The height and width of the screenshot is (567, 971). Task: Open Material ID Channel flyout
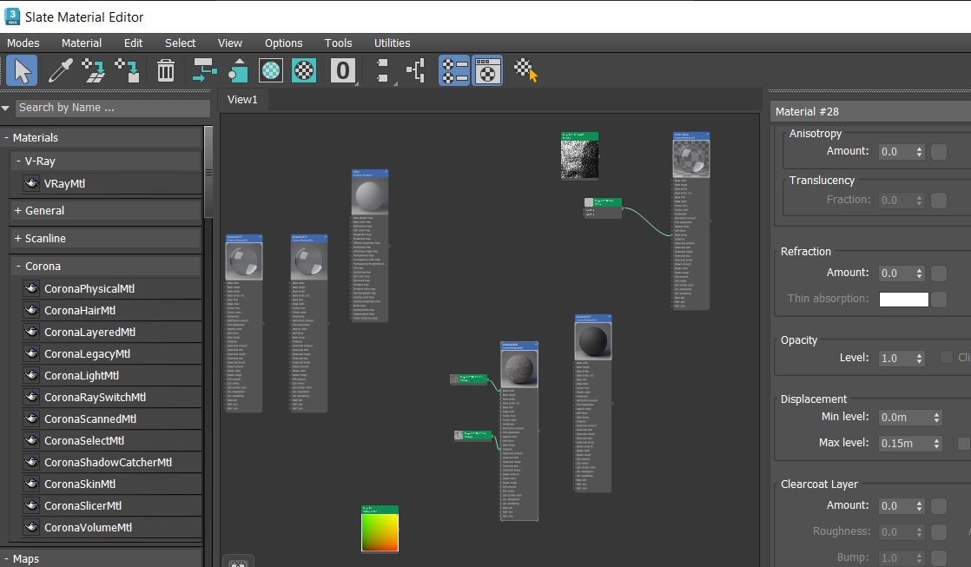pos(342,70)
